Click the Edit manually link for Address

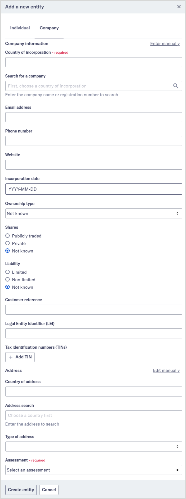point(166,370)
